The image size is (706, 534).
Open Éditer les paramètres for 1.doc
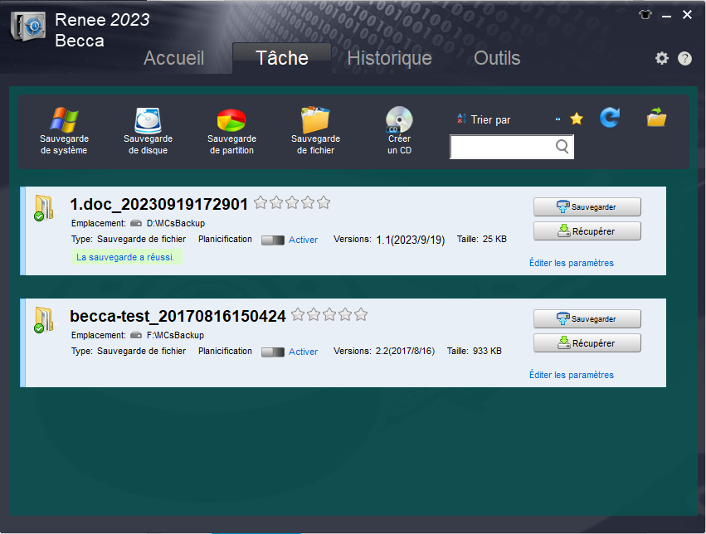click(x=571, y=263)
